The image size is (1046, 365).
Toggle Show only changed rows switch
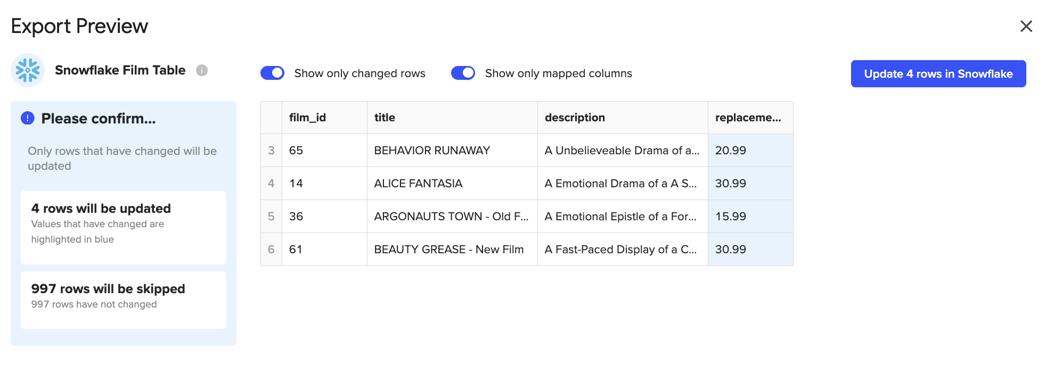(273, 73)
